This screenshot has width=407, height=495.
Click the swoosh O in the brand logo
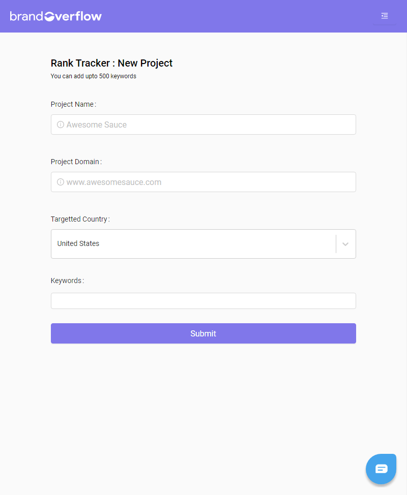click(x=50, y=17)
